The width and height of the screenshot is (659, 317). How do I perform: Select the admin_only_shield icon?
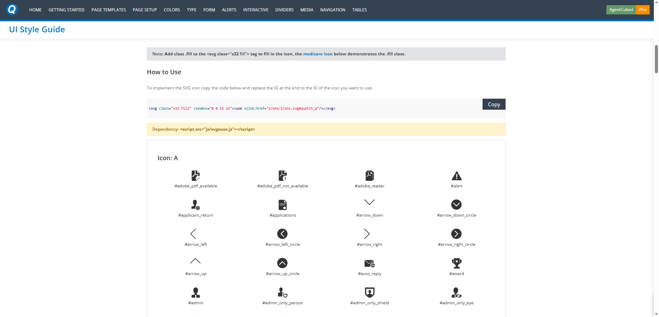(370, 293)
